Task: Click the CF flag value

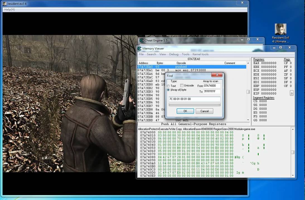Action: tap(291, 63)
